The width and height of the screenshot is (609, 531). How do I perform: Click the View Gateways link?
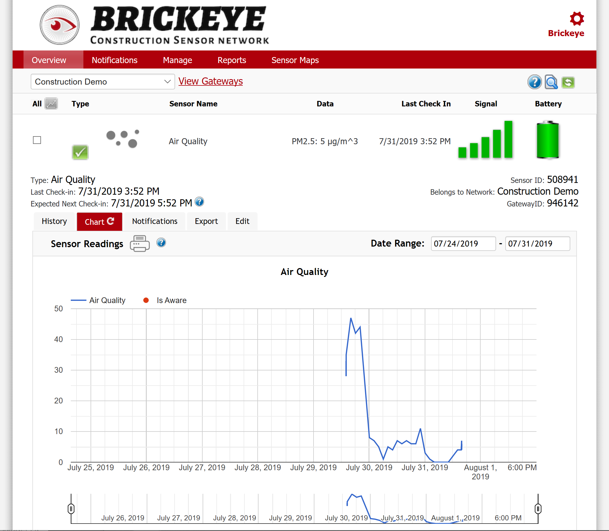click(211, 81)
